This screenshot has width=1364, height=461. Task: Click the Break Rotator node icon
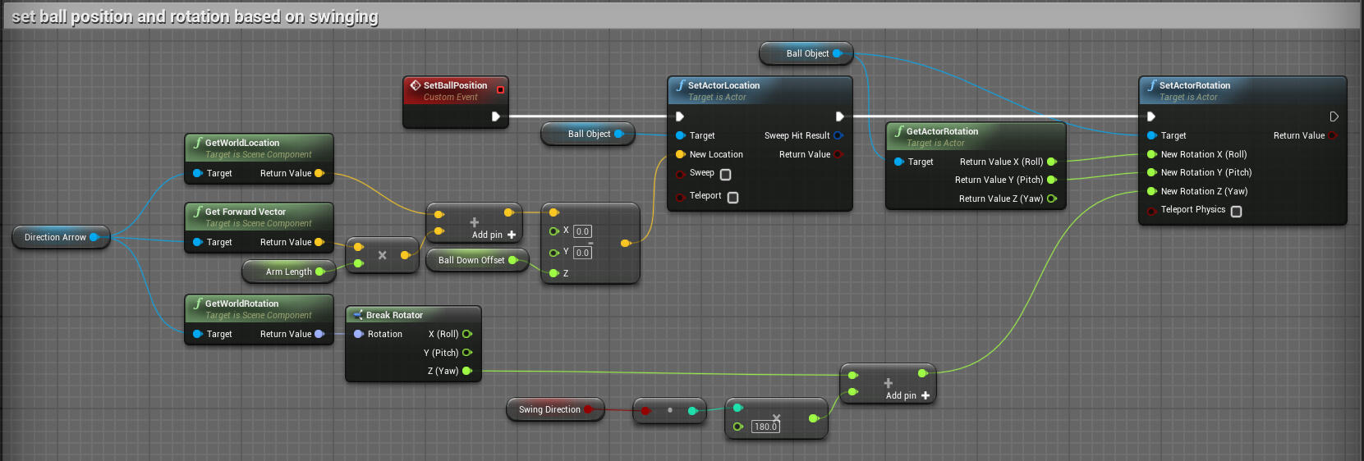358,315
